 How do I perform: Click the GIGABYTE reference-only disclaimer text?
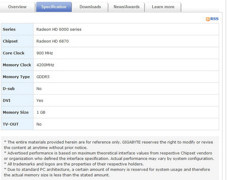click(x=108, y=145)
